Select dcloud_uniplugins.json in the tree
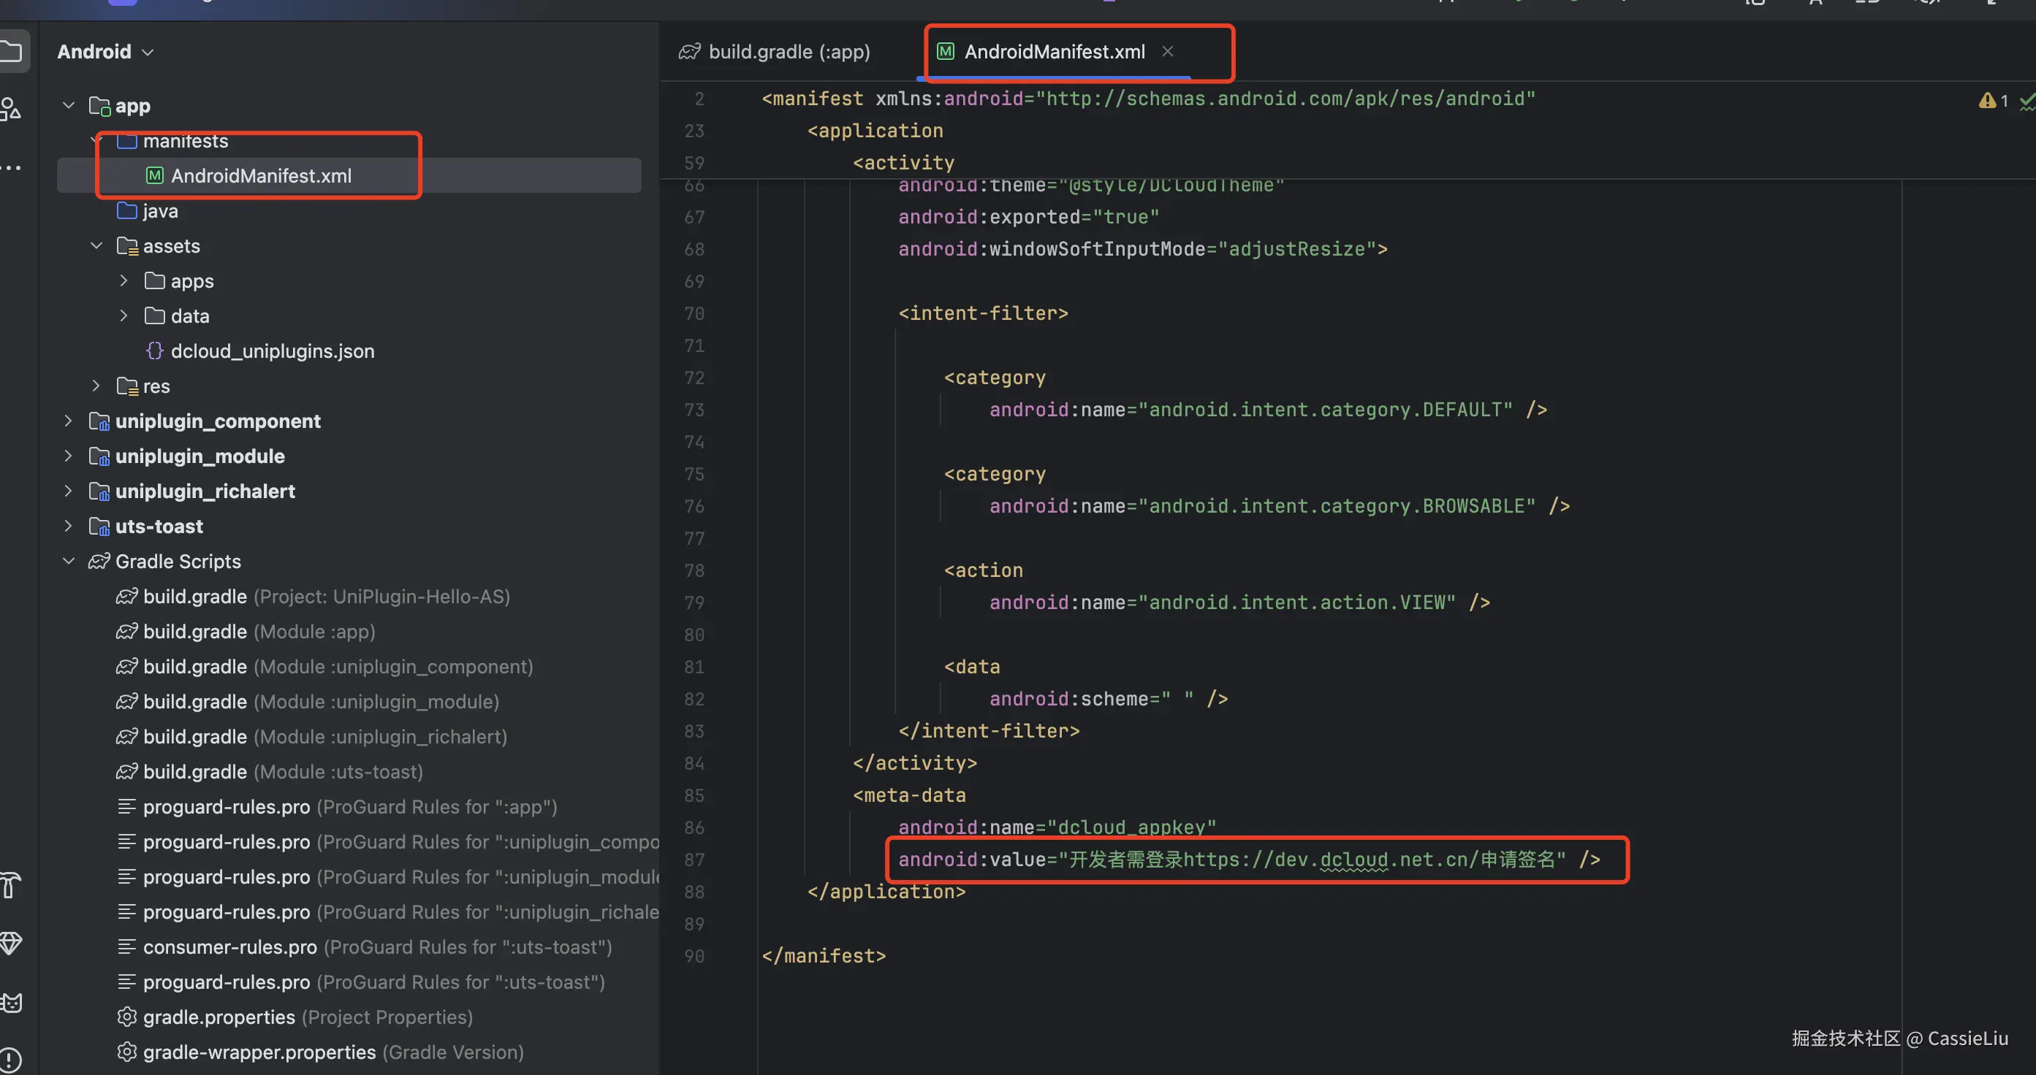Image resolution: width=2036 pixels, height=1075 pixels. pyautogui.click(x=272, y=351)
